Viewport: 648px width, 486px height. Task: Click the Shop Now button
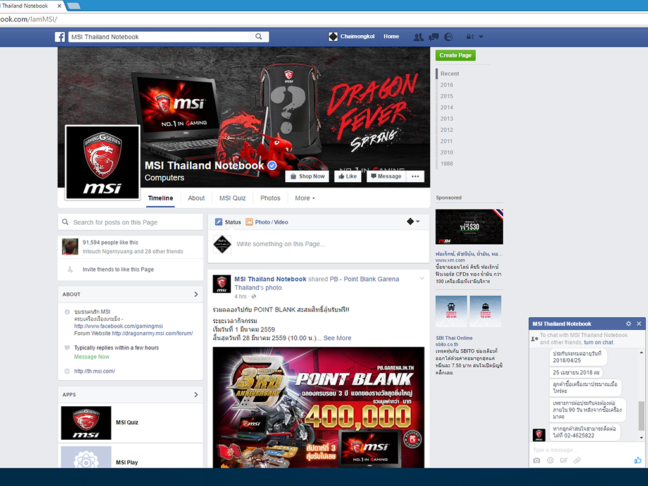[308, 177]
